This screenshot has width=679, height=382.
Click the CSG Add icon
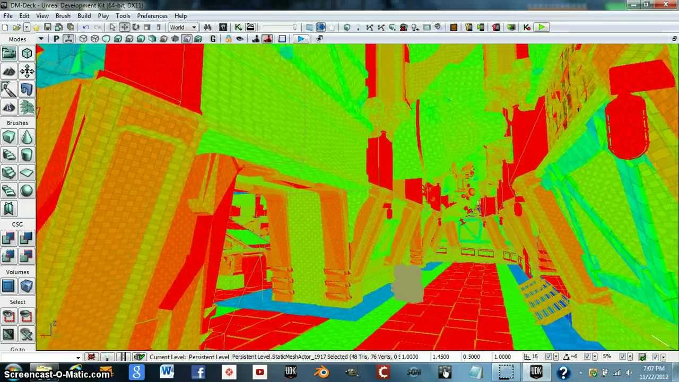point(9,239)
